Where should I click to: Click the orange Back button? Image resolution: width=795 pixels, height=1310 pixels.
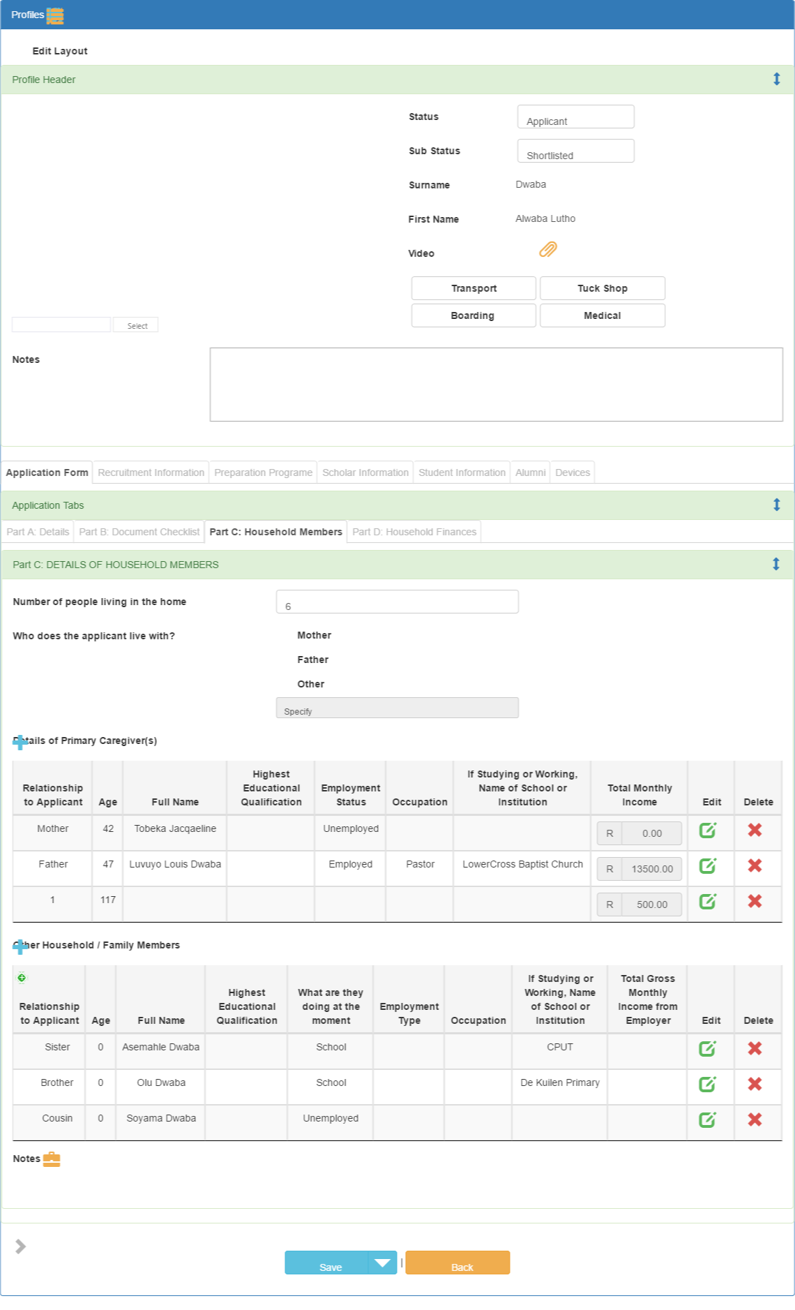tap(457, 1263)
